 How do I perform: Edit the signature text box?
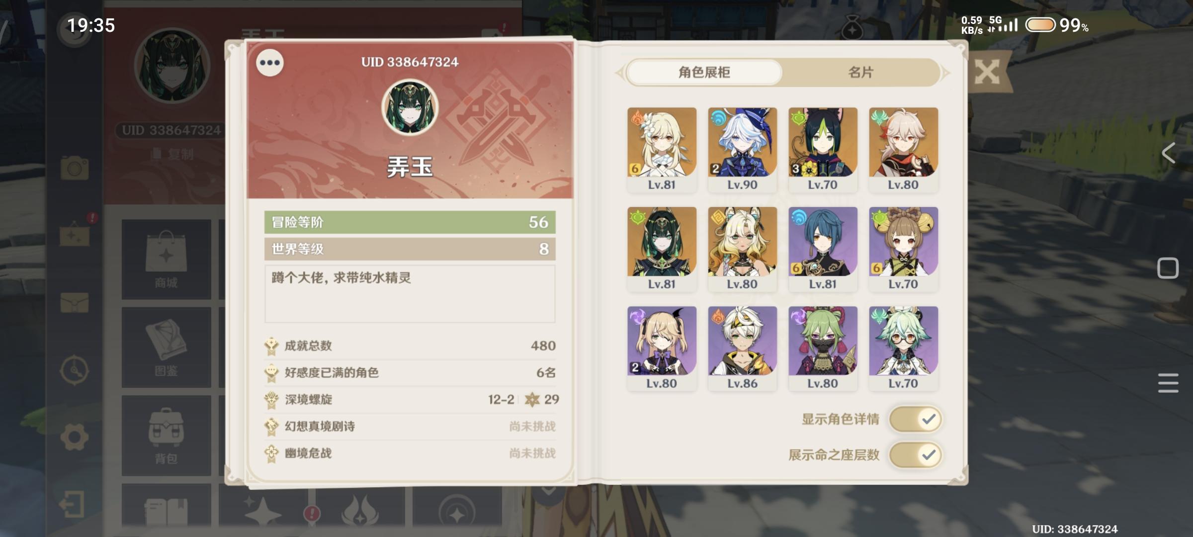pos(410,294)
